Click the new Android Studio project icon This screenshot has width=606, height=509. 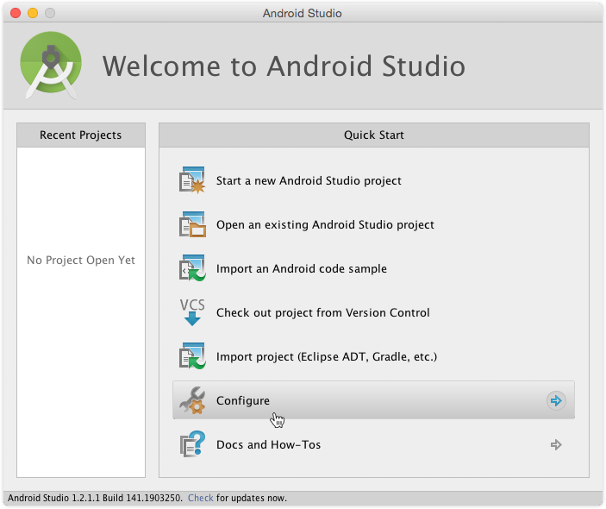(192, 180)
